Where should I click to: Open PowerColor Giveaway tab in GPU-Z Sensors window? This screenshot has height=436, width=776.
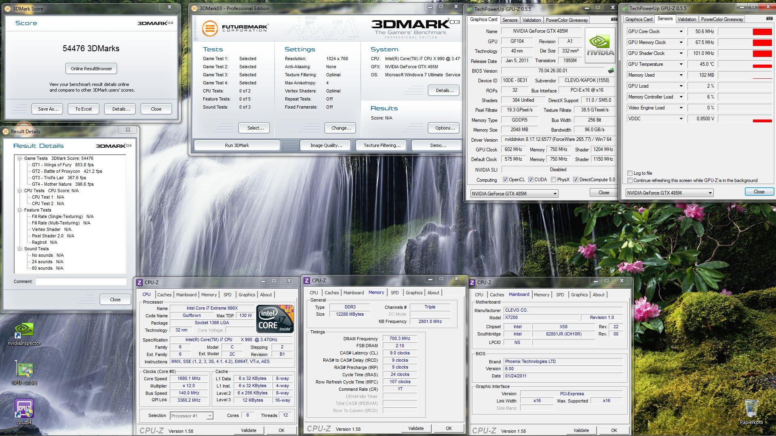coord(722,19)
